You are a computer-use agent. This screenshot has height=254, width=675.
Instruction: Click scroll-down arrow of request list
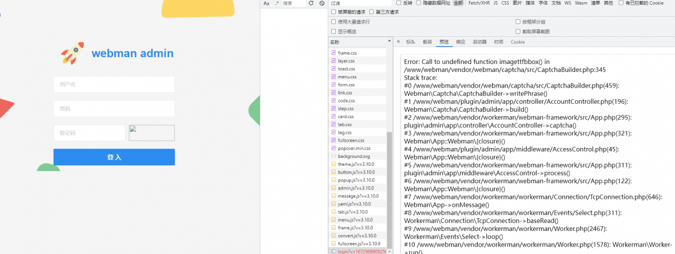point(389,252)
